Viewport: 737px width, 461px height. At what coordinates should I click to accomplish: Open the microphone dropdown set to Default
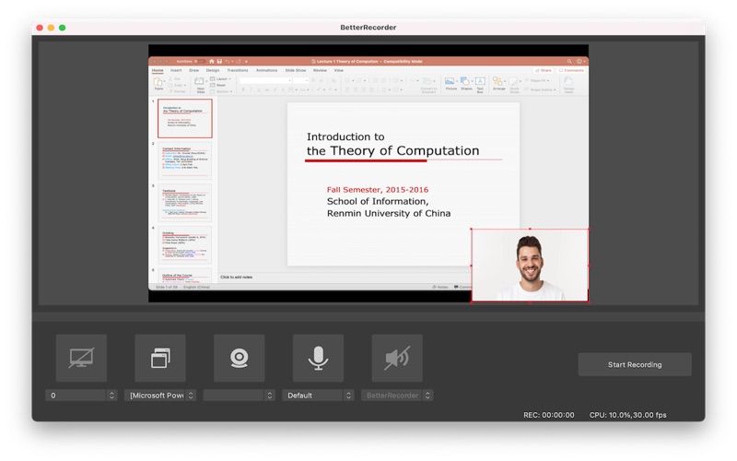click(319, 396)
